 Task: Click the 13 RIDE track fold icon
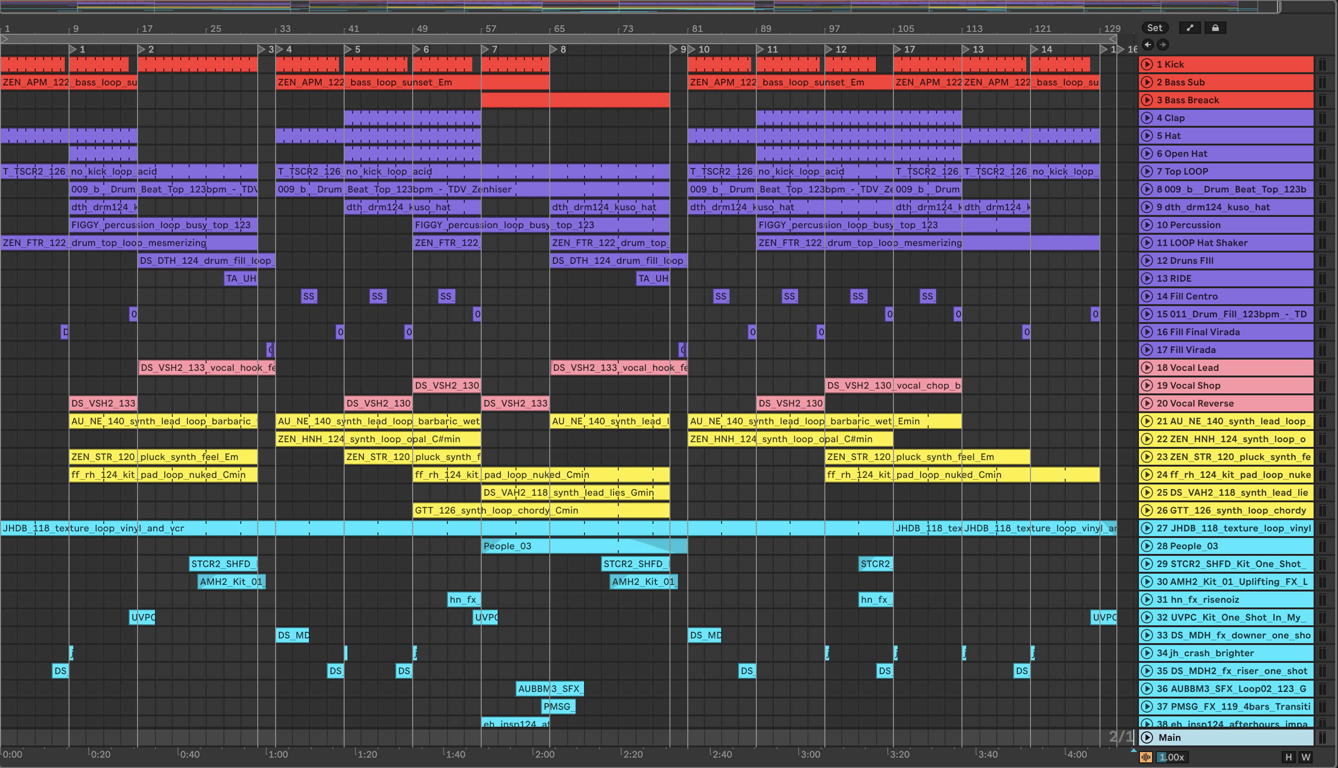(x=1146, y=278)
